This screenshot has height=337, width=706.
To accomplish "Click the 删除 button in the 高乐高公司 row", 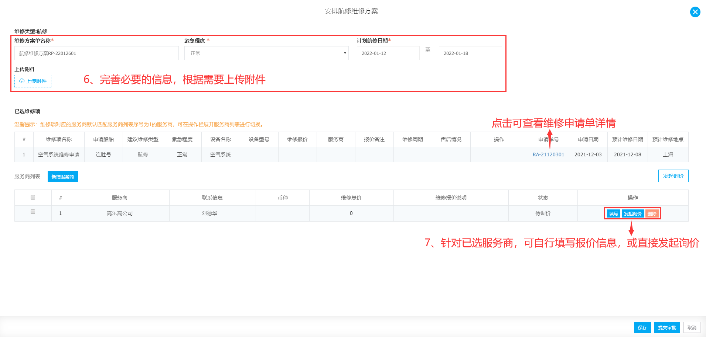I will pos(652,213).
